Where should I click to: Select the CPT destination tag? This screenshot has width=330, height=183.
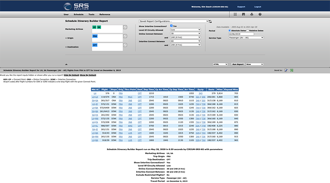pos(95,45)
